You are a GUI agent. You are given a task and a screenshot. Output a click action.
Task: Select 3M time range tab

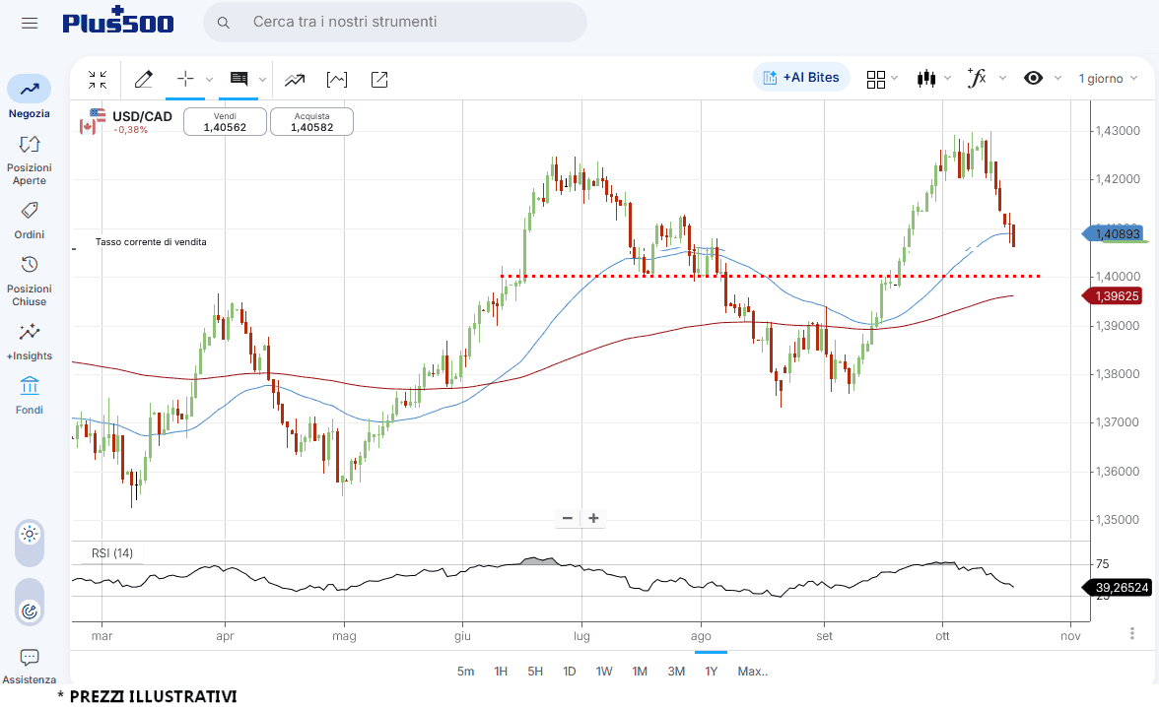(x=676, y=672)
